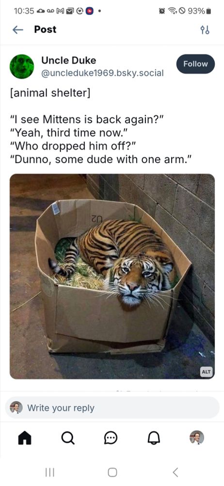The height and width of the screenshot is (486, 224).
Task: Open the Search magnifier tab
Action: click(68, 438)
